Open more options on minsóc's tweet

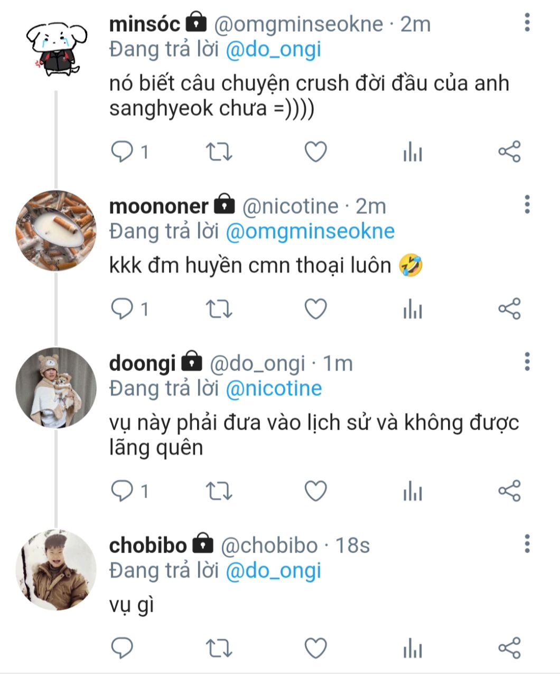tap(527, 23)
